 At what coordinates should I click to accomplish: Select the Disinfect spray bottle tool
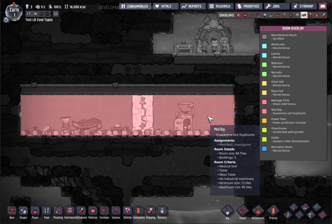click(x=288, y=215)
